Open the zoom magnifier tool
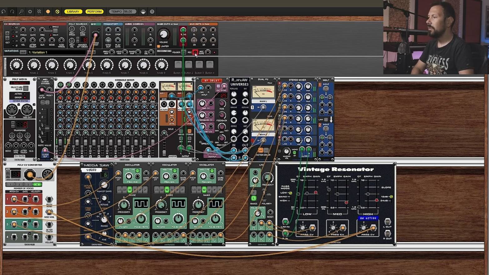The height and width of the screenshot is (275, 489). click(x=21, y=12)
